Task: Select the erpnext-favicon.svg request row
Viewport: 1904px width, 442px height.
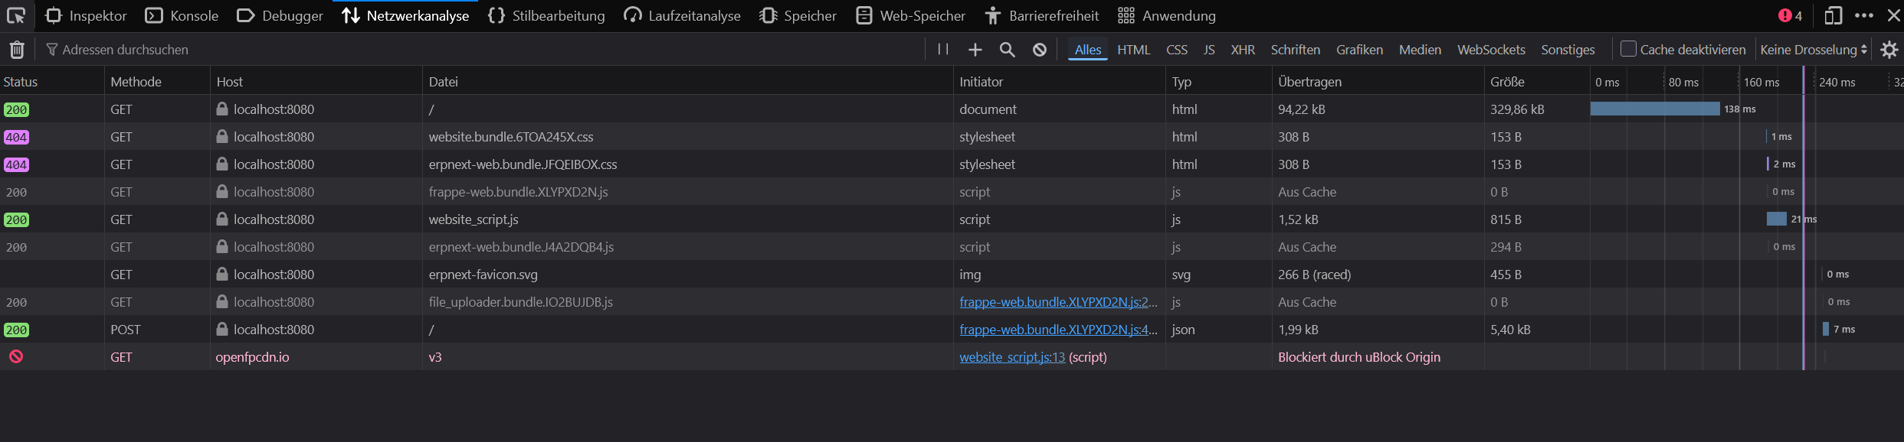Action: (x=483, y=275)
